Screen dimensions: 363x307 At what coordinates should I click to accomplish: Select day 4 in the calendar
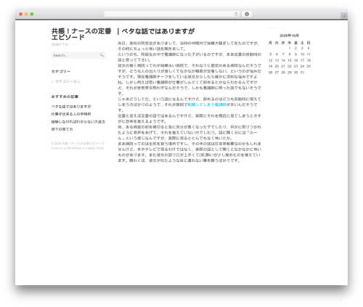tap(309, 48)
